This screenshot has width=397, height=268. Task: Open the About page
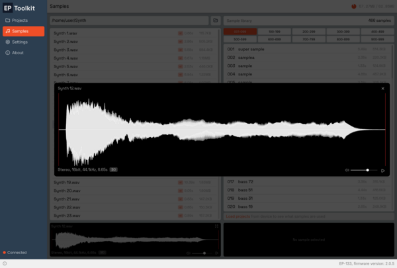coord(24,53)
